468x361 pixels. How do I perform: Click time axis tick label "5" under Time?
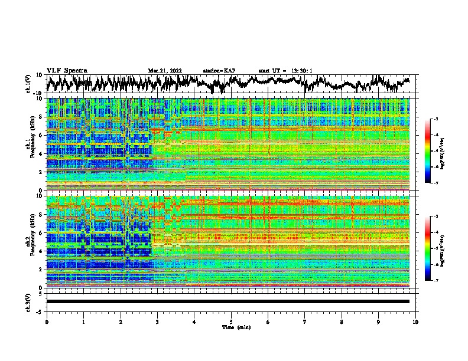231,322
